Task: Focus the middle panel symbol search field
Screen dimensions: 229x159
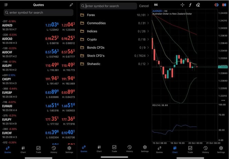Action: tap(108, 6)
